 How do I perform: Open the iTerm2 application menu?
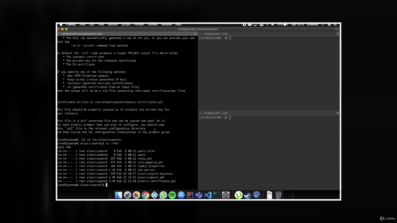[x=71, y=25]
